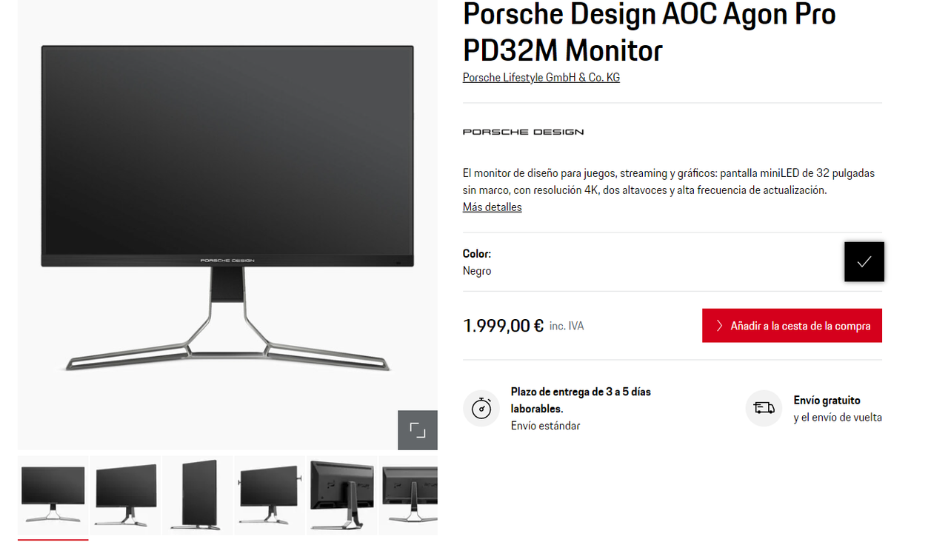The height and width of the screenshot is (542, 948).
Task: Click the 1.999,00 € price text
Action: pyautogui.click(x=504, y=326)
